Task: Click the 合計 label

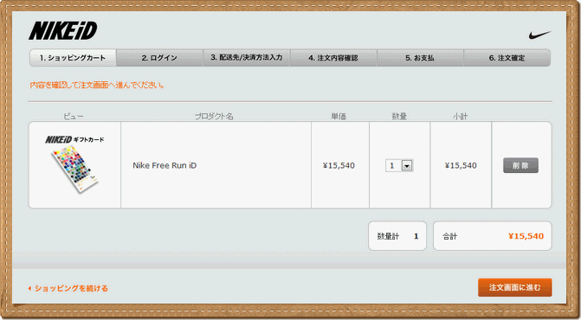Action: [450, 236]
